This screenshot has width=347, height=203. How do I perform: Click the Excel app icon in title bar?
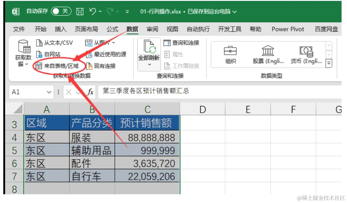click(16, 11)
